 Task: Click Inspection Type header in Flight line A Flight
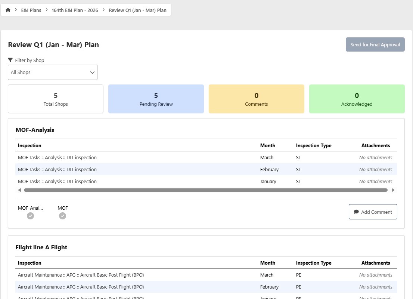click(314, 263)
